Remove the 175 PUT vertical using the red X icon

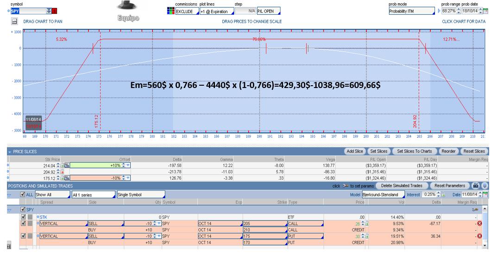pyautogui.click(x=479, y=236)
